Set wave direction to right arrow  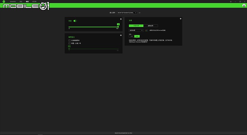pyautogui.click(x=137, y=36)
